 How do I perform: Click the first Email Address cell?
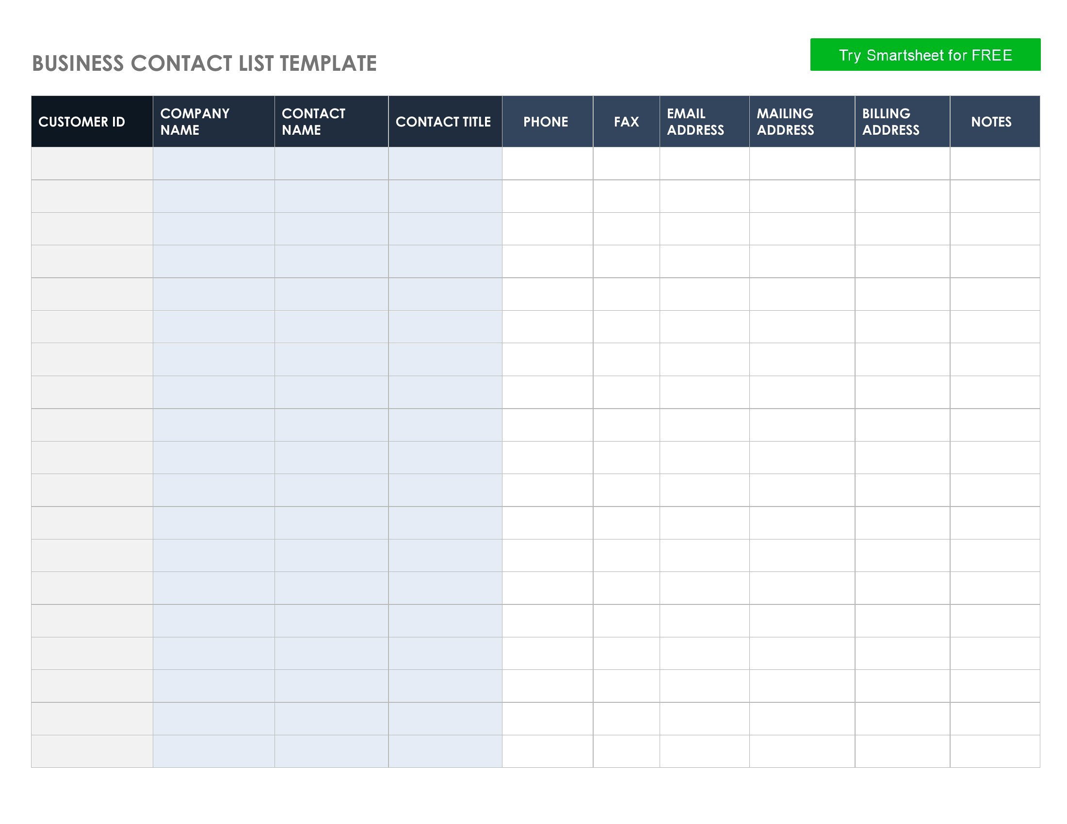pyautogui.click(x=705, y=163)
